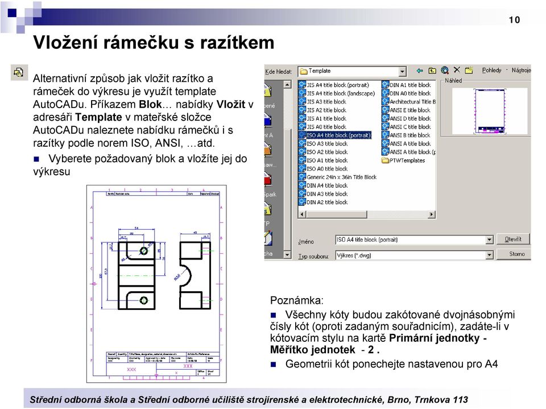Image resolution: width=546 pixels, height=409 pixels.
Task: Click drawing icon of Generic 24in x 36in Title Block
Action: 302,177
